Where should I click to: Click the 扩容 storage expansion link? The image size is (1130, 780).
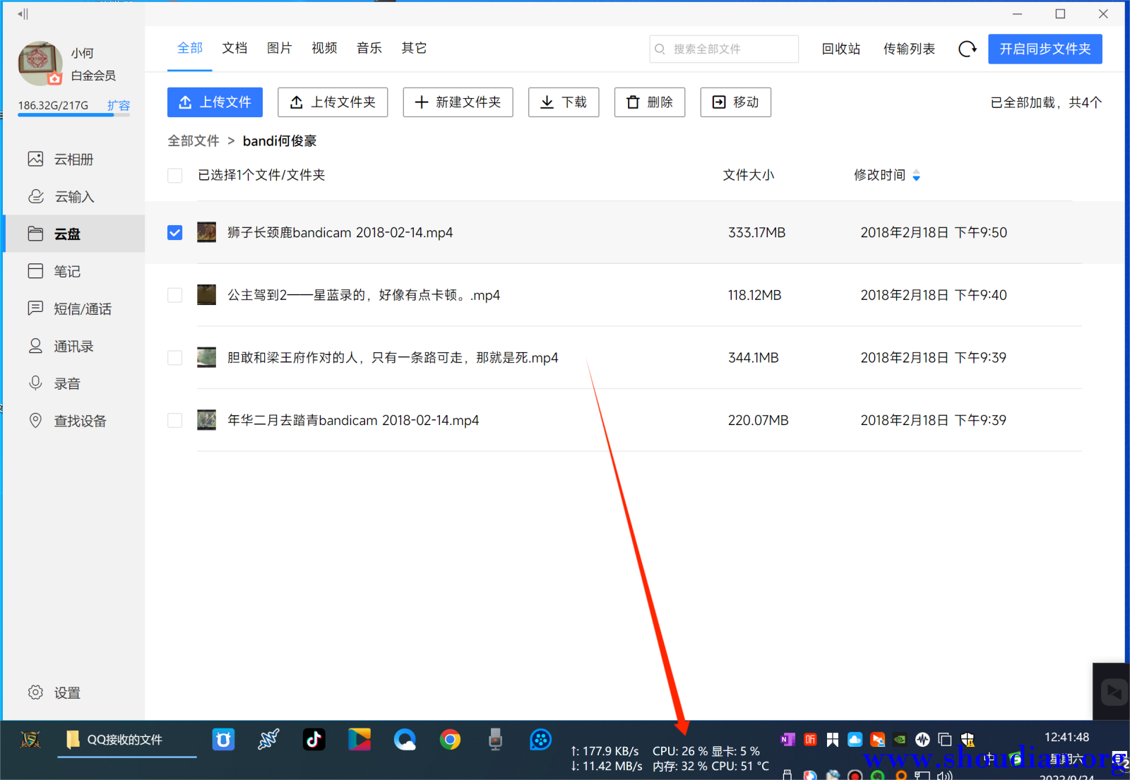click(119, 106)
